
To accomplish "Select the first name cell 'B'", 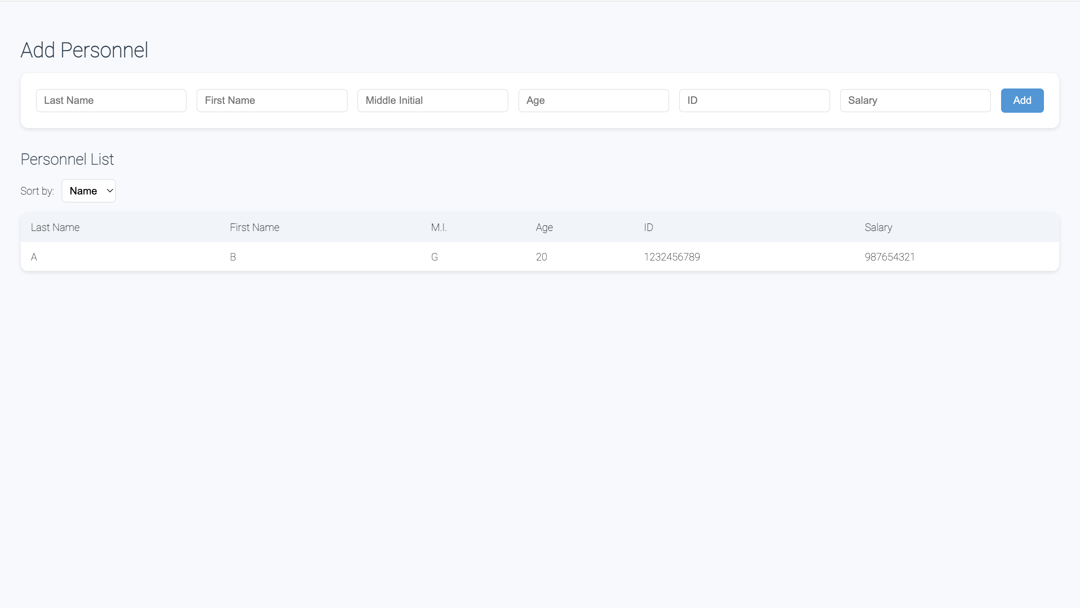I will pos(233,257).
